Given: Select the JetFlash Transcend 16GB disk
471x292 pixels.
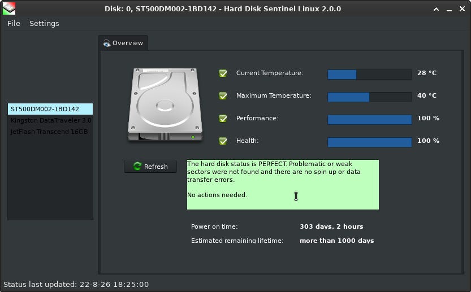Looking at the screenshot, I should coord(50,132).
